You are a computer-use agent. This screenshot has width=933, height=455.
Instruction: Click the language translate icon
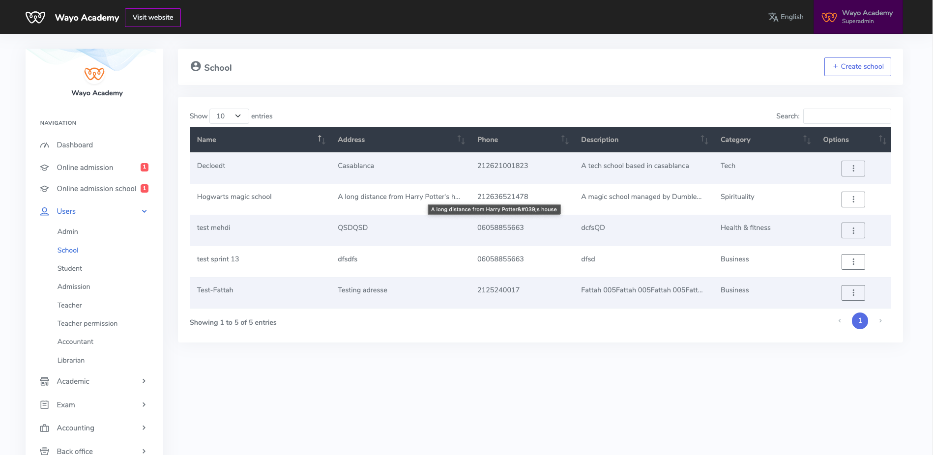point(773,17)
